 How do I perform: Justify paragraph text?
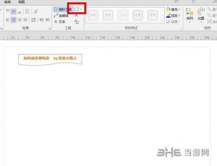coord(25,20)
